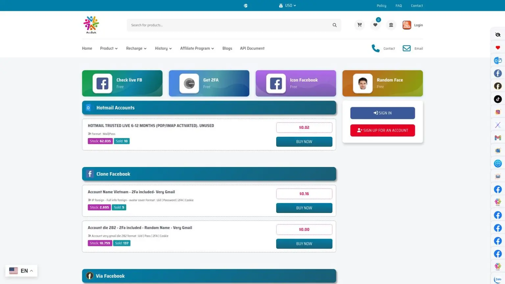Screen dimensions: 505x284
Task: Open the wishlist heart icon in header
Action: pos(375,25)
